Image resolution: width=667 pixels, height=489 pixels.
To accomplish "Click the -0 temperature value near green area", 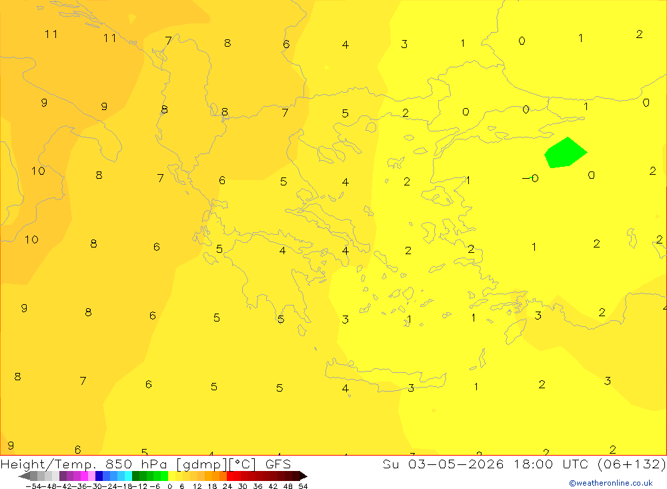I will (530, 178).
